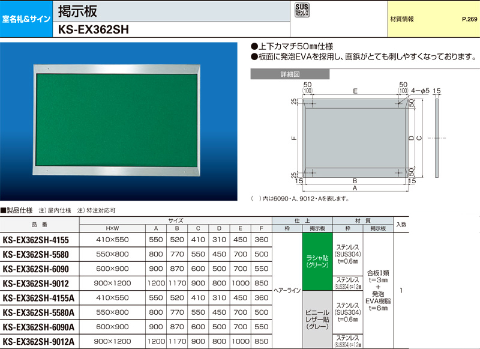The height and width of the screenshot is (349, 480).
Task: Click the サイズ column group header
Action: click(x=176, y=220)
